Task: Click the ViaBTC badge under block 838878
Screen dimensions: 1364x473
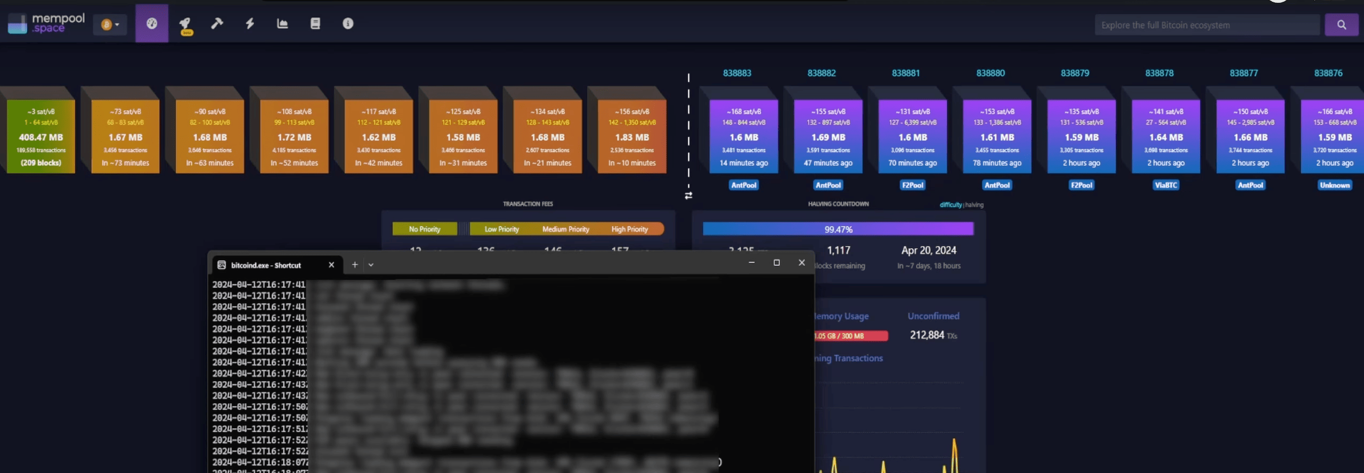Action: pos(1166,185)
